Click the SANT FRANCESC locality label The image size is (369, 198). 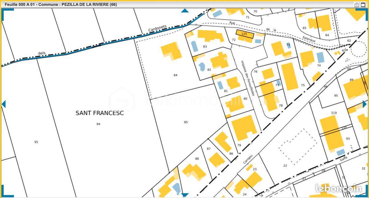[x=100, y=113]
